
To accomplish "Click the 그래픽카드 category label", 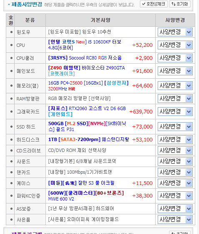I will (x=28, y=111).
